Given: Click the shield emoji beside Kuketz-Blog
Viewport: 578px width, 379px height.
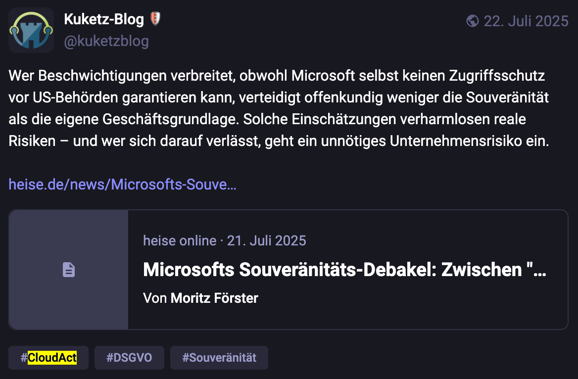Looking at the screenshot, I should pyautogui.click(x=155, y=19).
